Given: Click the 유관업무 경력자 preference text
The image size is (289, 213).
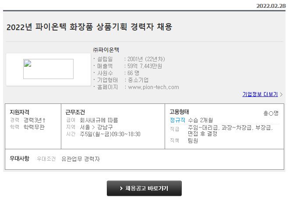Looking at the screenshot, I should 81,159.
